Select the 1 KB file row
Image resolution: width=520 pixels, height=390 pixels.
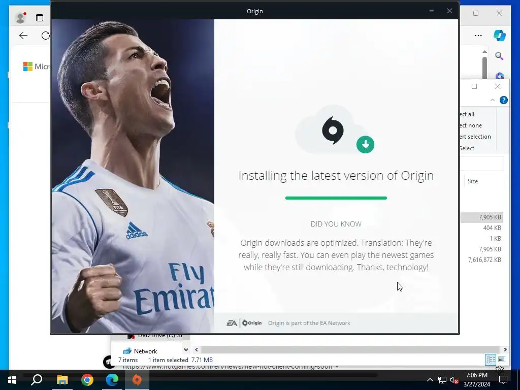point(481,239)
